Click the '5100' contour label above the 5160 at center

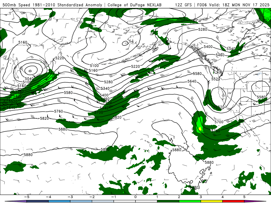(x=94, y=66)
